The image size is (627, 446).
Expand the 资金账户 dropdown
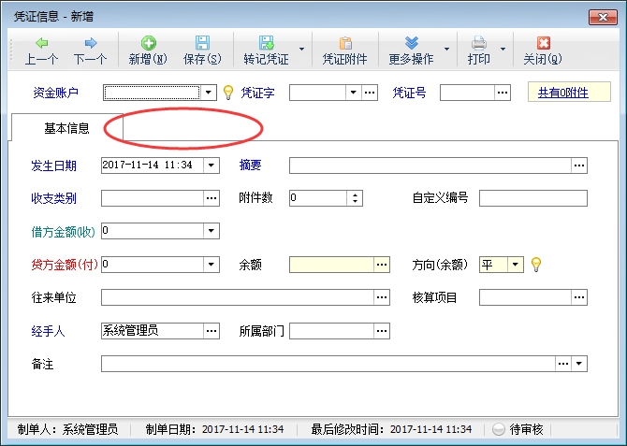(211, 93)
